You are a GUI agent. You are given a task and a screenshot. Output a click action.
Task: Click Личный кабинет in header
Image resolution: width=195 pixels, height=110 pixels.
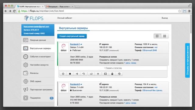(65, 18)
